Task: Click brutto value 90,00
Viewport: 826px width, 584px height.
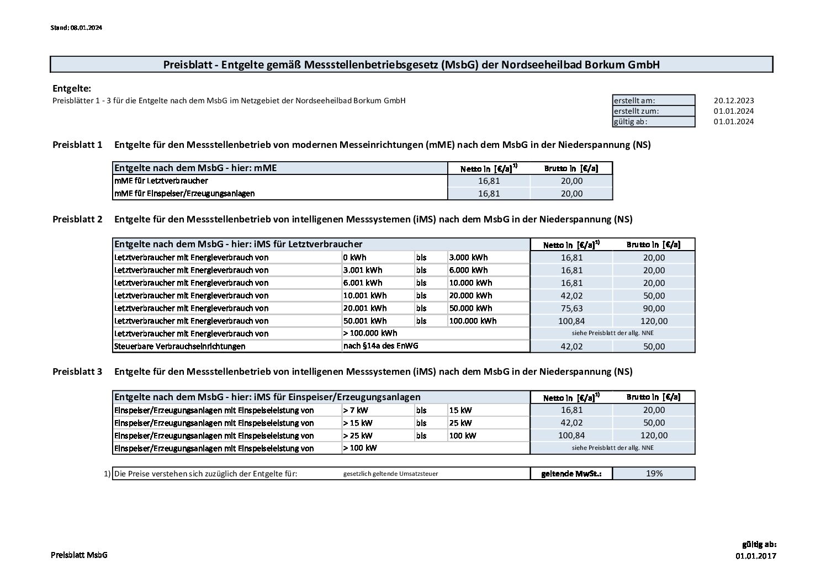Action: [654, 308]
